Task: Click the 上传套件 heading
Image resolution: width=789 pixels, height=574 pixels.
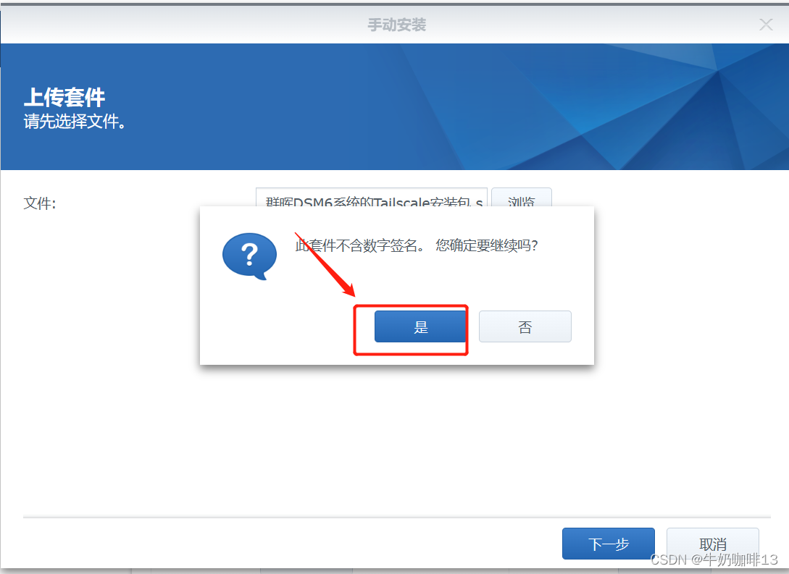Action: (x=64, y=97)
